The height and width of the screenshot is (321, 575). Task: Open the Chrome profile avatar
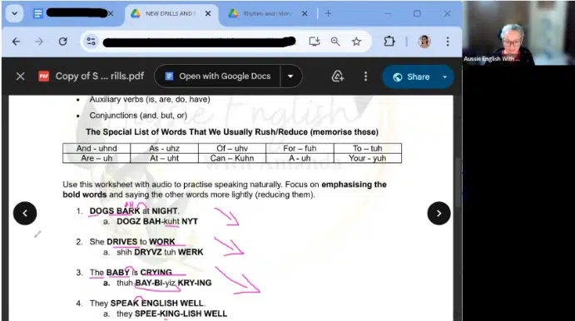click(424, 42)
